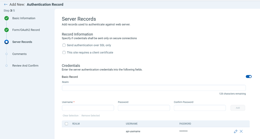The height and width of the screenshot is (139, 260).
Task: Tick the select-all checkbox beside REALM header
Action: tap(66, 124)
